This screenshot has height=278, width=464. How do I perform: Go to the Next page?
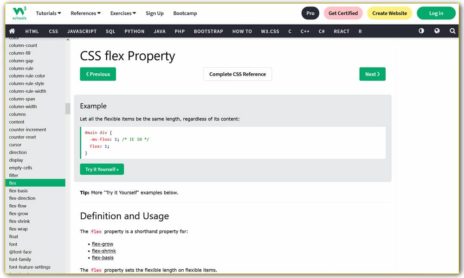pyautogui.click(x=372, y=74)
